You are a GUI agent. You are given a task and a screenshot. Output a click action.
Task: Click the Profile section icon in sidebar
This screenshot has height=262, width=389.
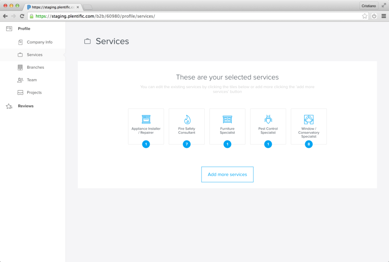[x=9, y=29]
